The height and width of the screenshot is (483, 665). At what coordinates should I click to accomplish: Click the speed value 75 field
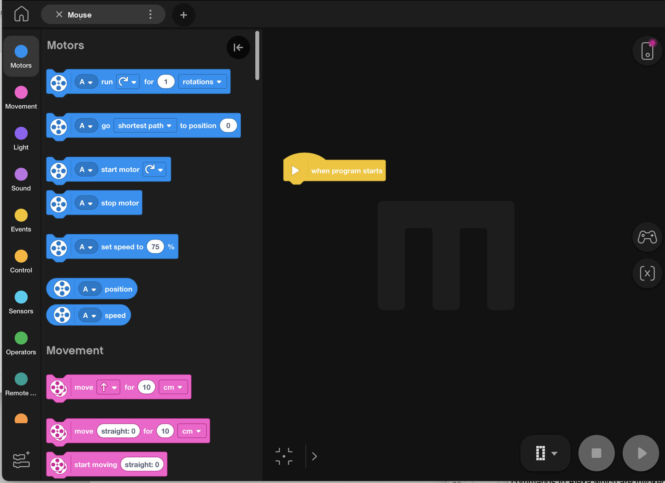(155, 247)
